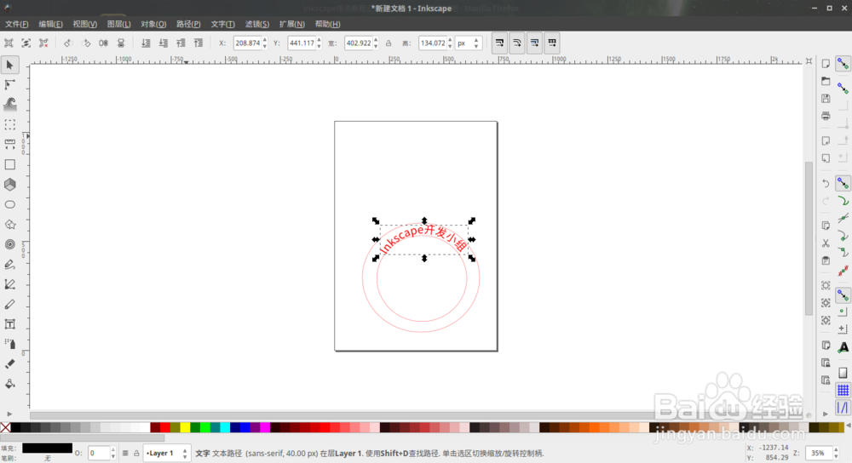The image size is (852, 463).
Task: Expand the left toolbox overflow arrow
Action: click(9, 414)
